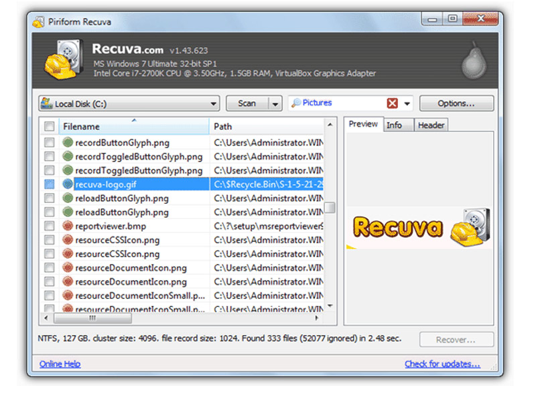Check the box for reportviewer.bmp

point(49,226)
